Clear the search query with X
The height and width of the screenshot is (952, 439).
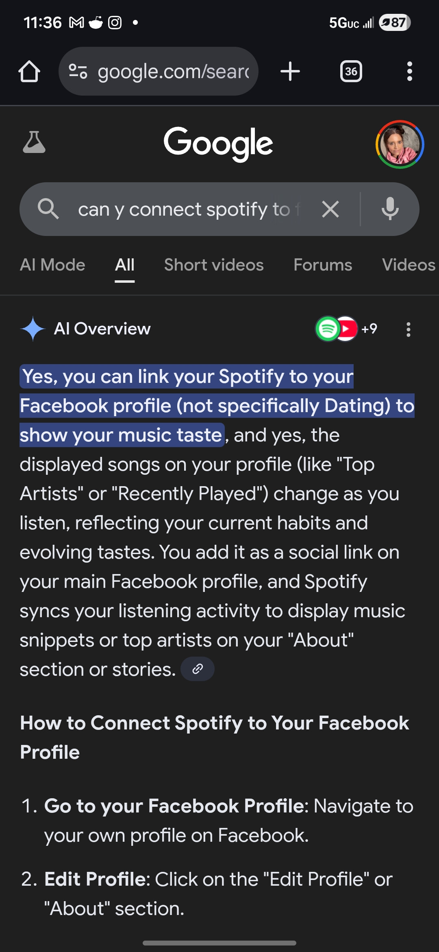330,210
